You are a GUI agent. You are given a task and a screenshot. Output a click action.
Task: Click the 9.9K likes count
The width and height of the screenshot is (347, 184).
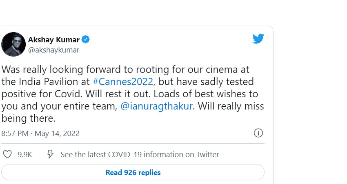pyautogui.click(x=24, y=155)
